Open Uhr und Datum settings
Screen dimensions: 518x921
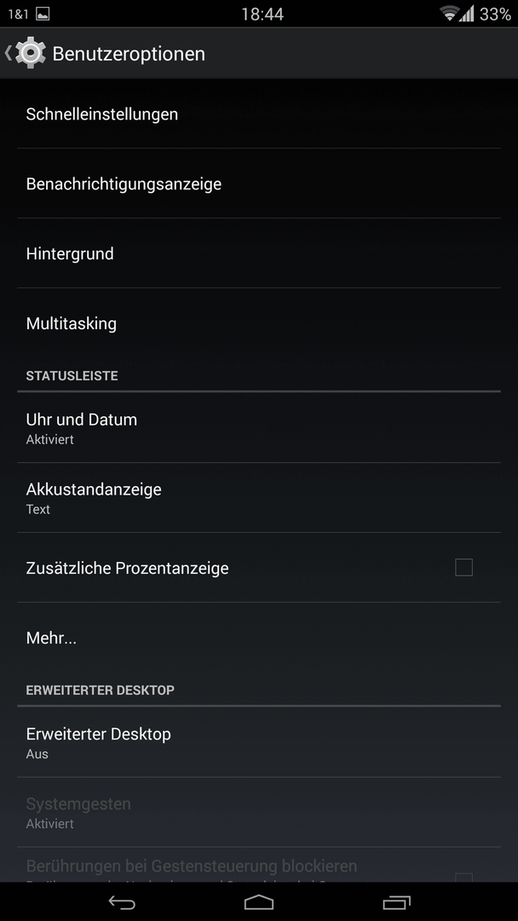(x=259, y=428)
